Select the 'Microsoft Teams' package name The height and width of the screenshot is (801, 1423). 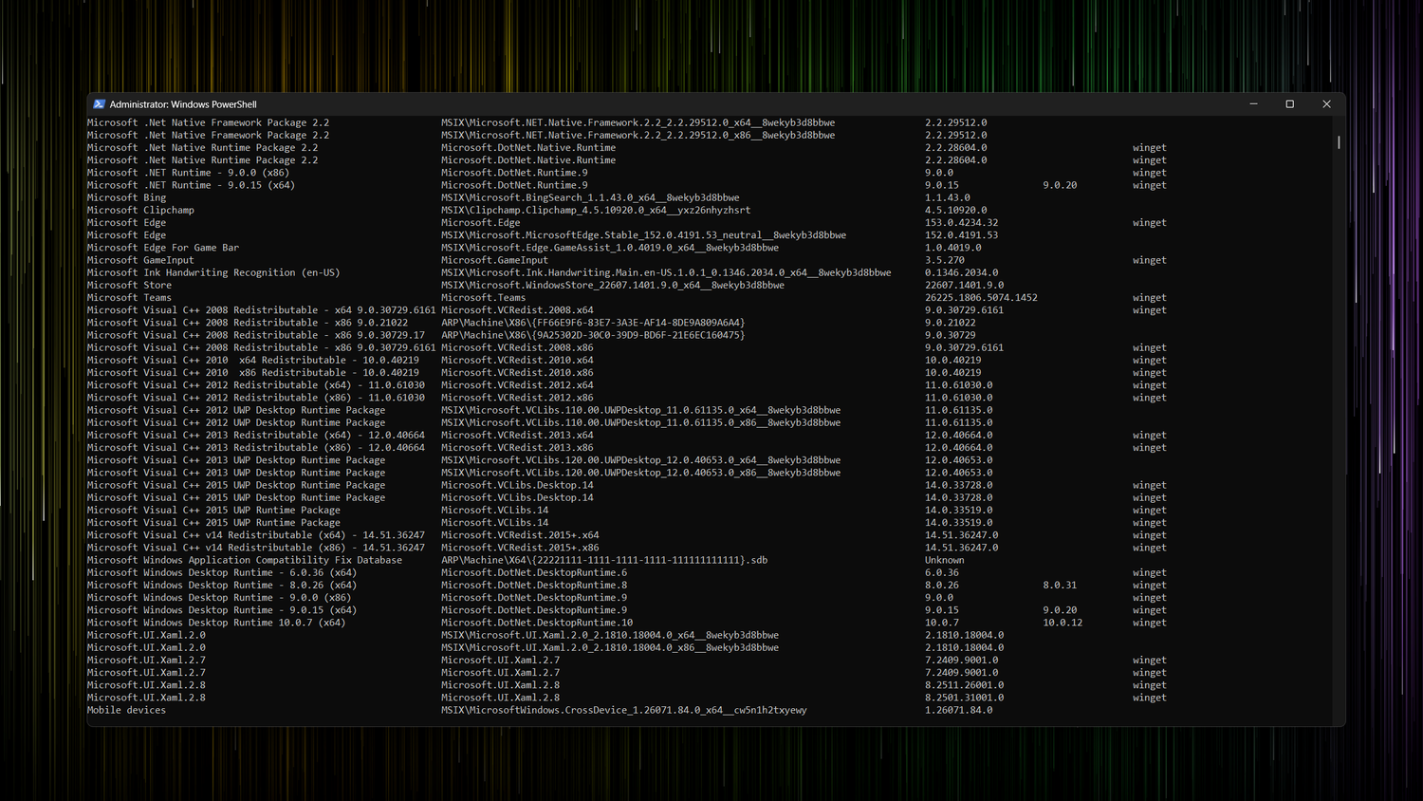point(129,298)
